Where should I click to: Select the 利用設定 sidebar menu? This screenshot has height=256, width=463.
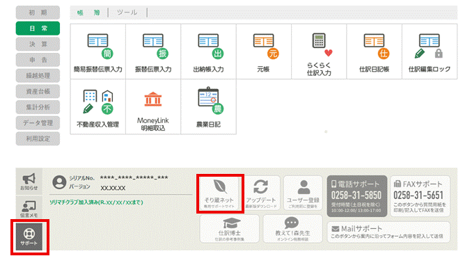[38, 138]
